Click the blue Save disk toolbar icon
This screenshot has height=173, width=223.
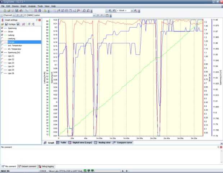(17, 11)
